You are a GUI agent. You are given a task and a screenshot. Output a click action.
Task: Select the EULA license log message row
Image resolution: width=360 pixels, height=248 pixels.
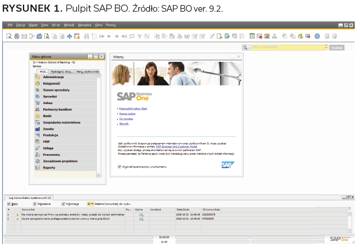177,219
